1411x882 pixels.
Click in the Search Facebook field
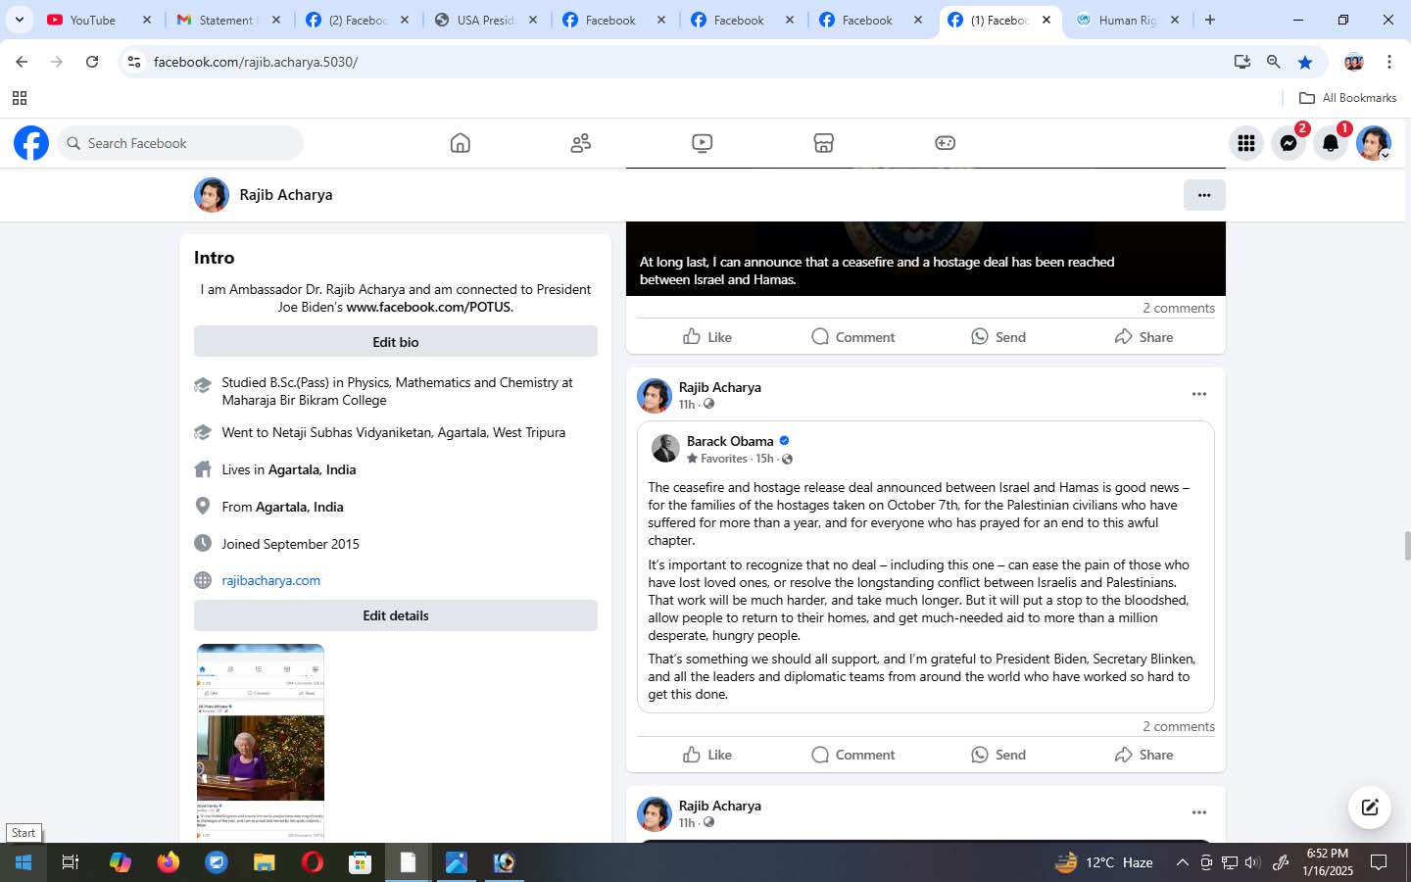point(180,143)
